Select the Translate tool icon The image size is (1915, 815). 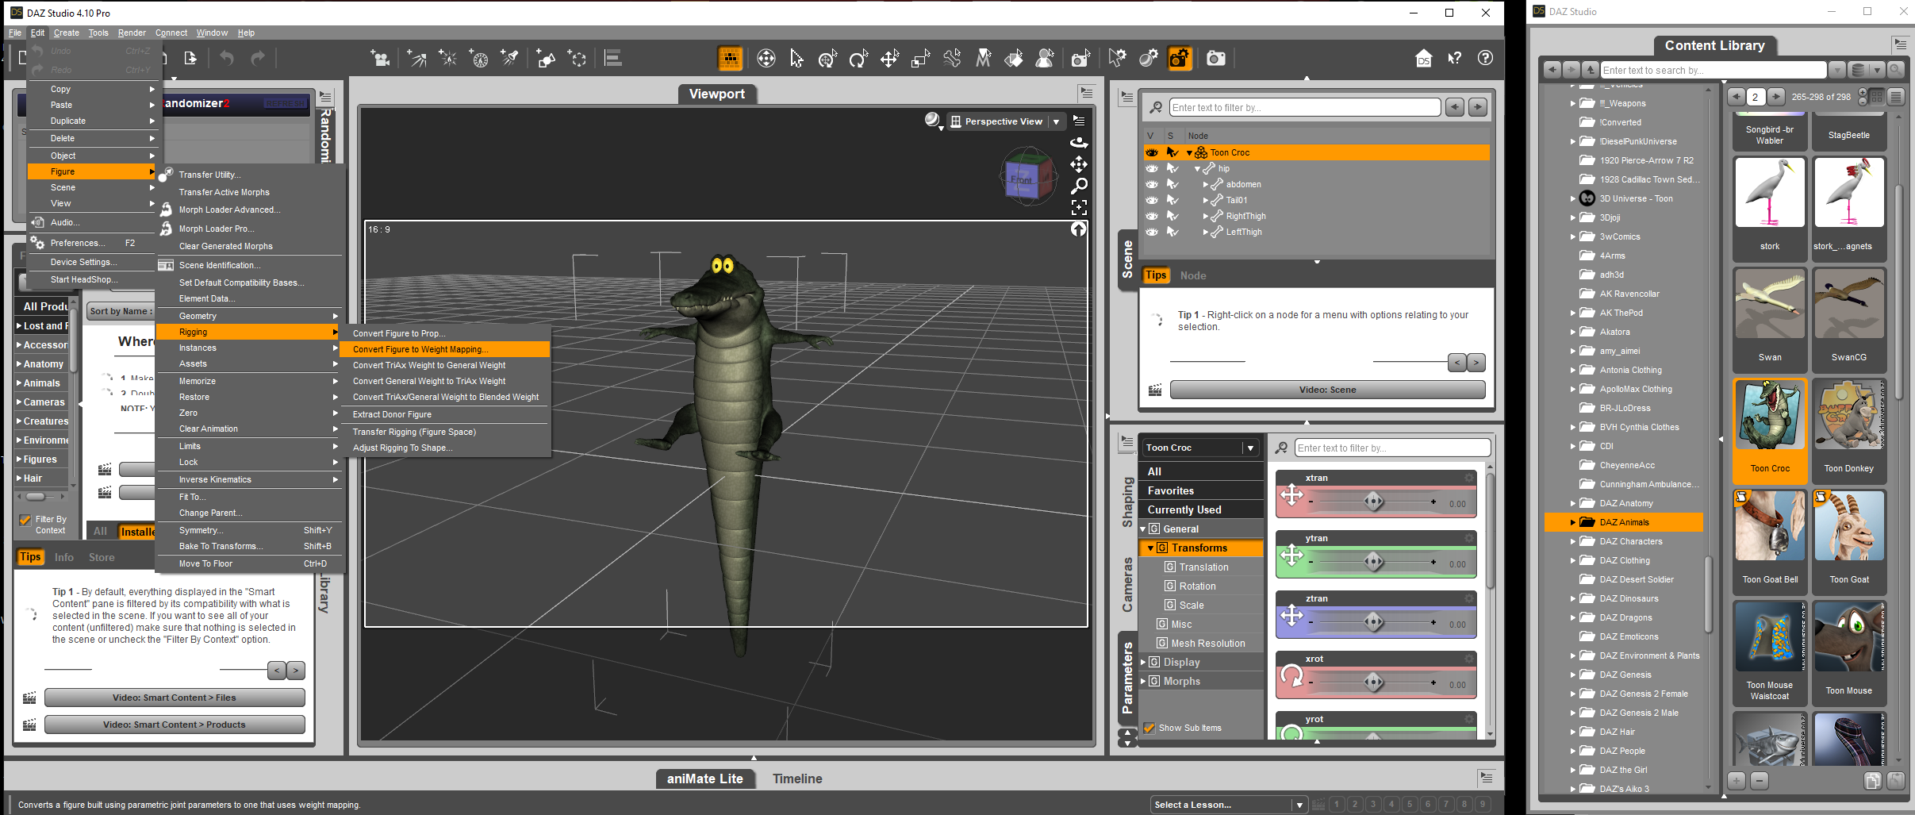tap(889, 58)
